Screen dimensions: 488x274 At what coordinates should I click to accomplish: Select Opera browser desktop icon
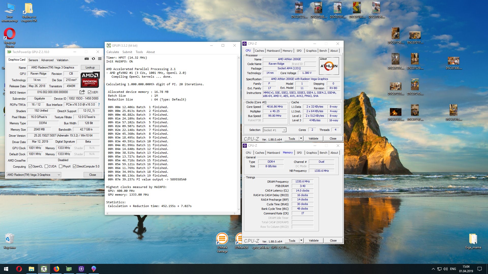10,38
